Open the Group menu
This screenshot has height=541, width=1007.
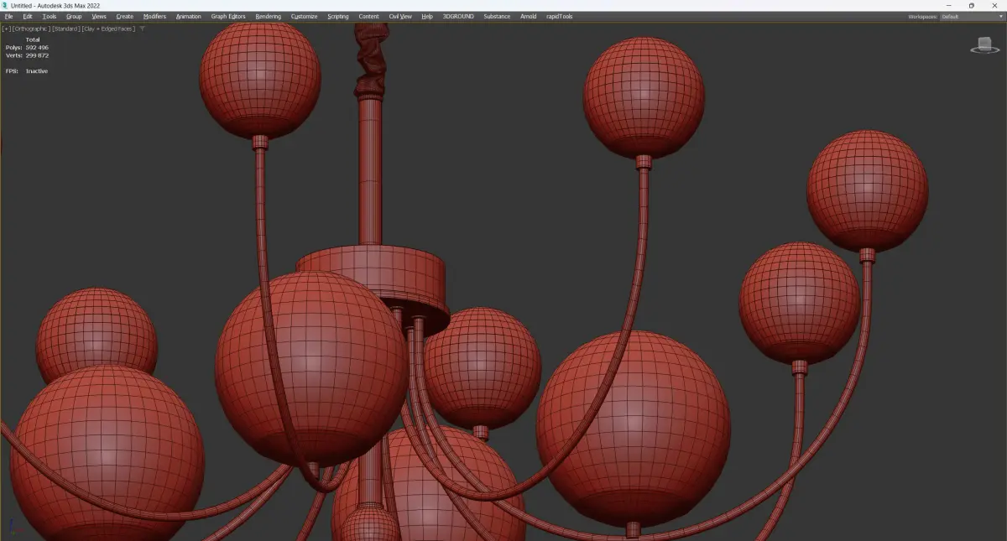[74, 16]
